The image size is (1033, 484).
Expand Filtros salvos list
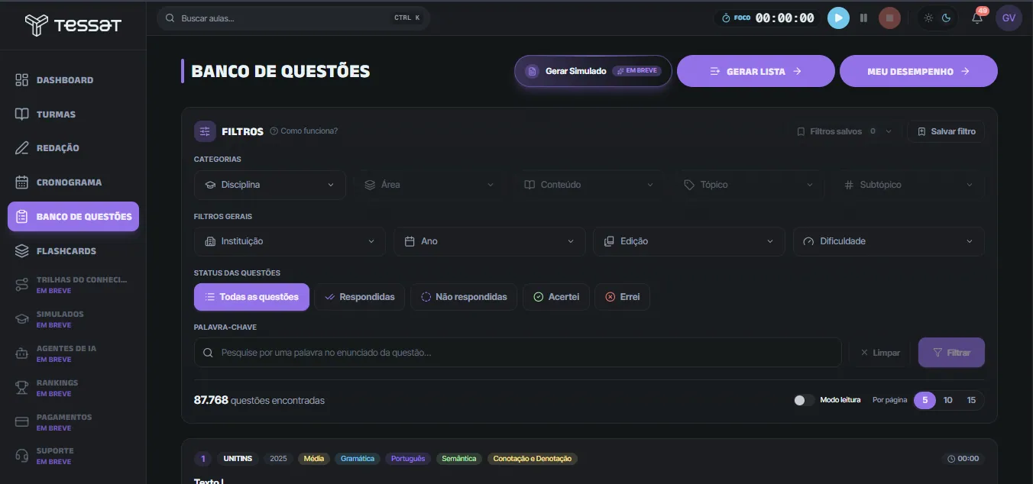click(844, 131)
